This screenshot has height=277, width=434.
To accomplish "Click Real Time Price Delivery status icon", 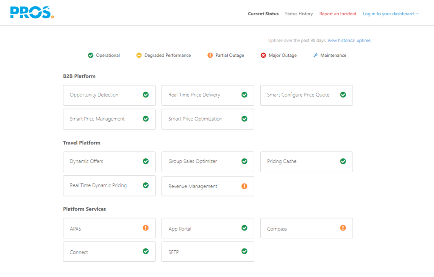I will coord(245,95).
